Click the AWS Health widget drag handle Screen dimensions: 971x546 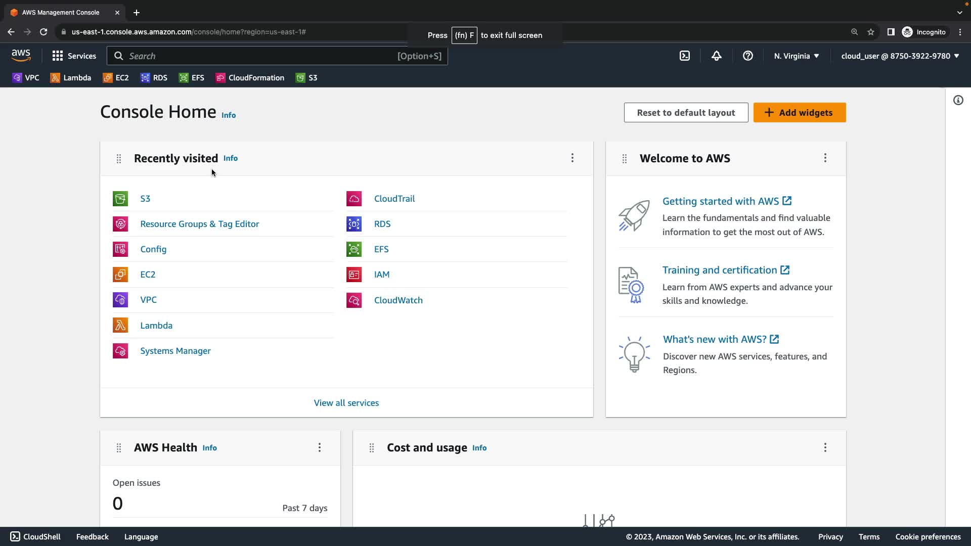[x=119, y=448]
